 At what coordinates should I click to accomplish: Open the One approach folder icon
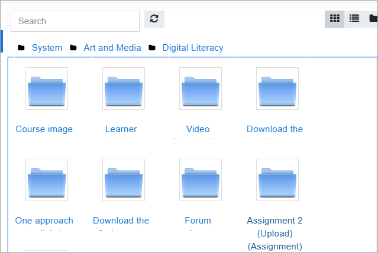(47, 180)
